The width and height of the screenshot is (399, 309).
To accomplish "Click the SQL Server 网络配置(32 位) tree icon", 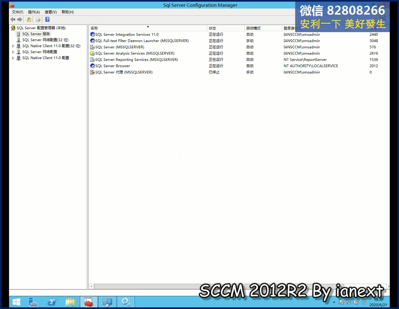I will click(x=18, y=40).
